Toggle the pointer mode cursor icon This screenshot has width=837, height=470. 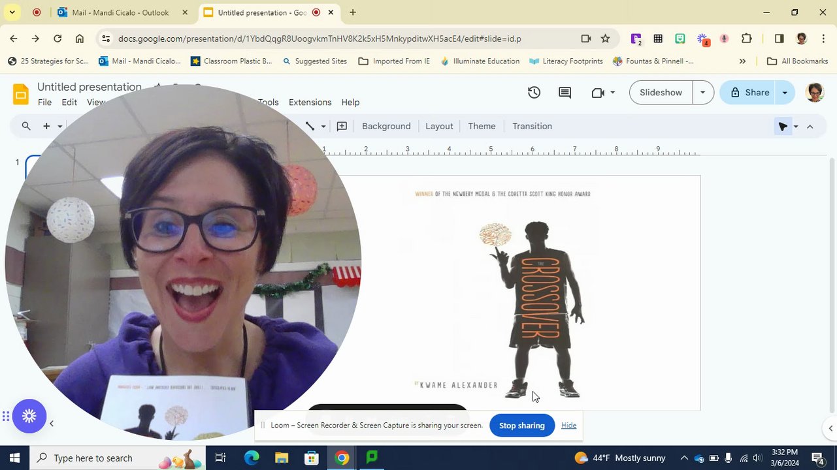coord(783,127)
